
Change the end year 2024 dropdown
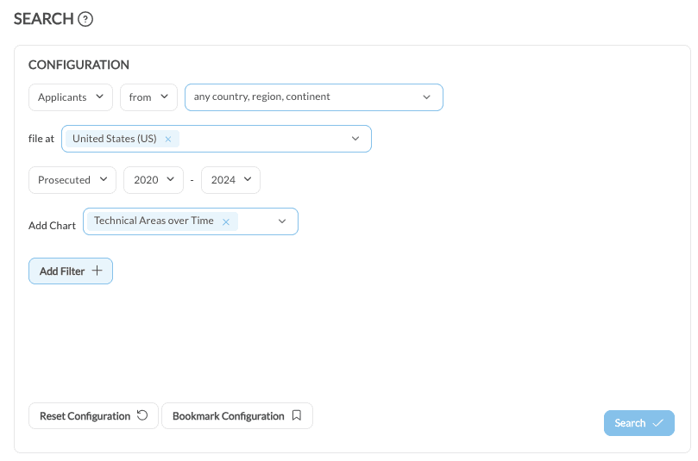(230, 180)
